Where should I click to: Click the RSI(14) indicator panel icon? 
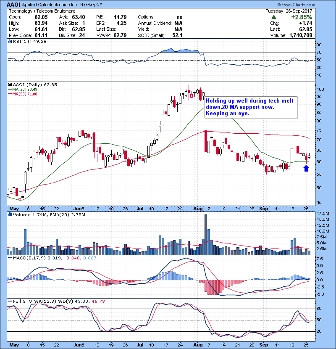point(10,41)
